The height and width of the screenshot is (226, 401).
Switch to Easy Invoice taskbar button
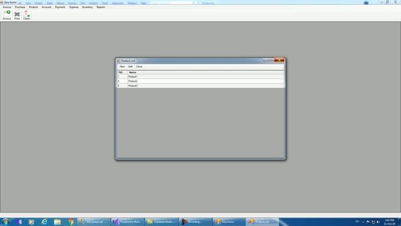229,222
